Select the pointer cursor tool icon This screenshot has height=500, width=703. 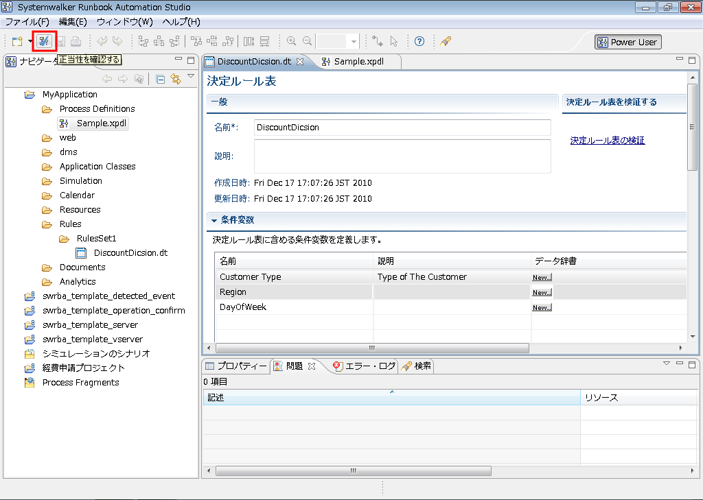click(x=394, y=42)
